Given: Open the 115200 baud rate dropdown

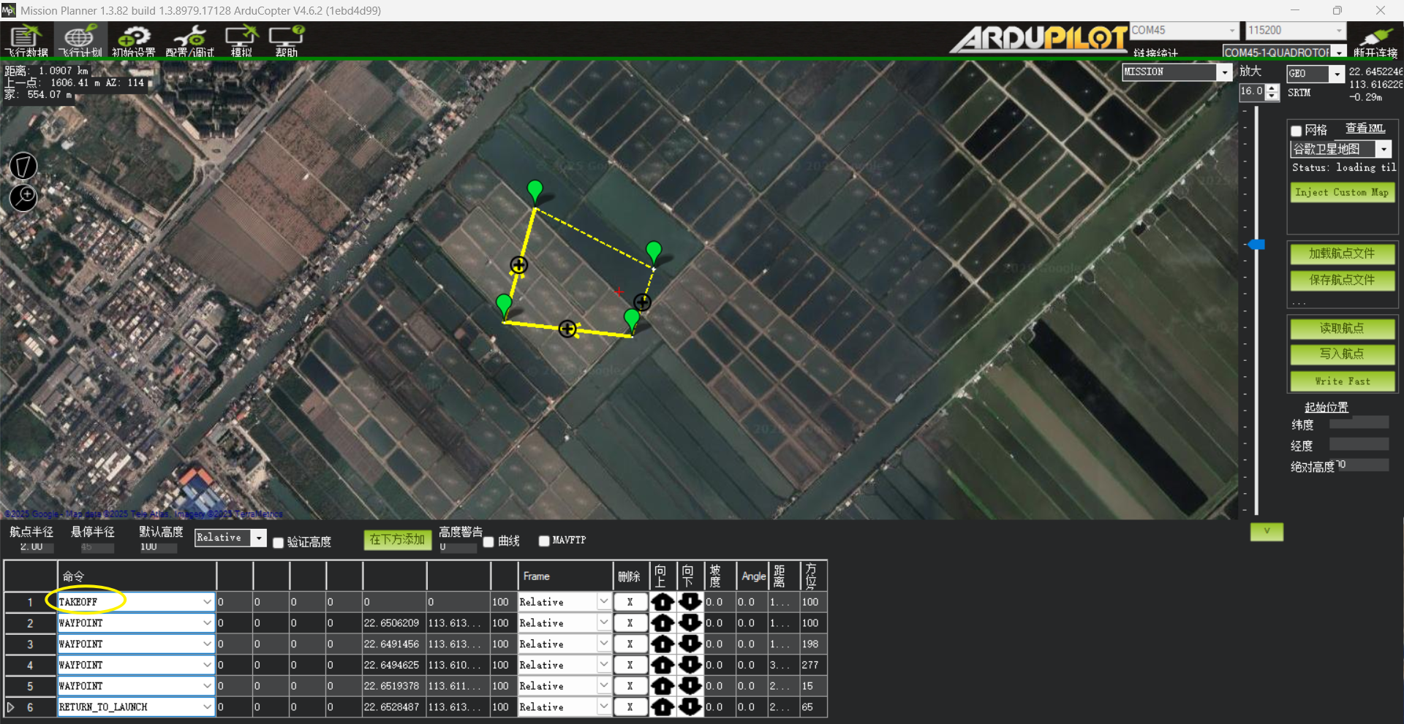Looking at the screenshot, I should coord(1339,30).
